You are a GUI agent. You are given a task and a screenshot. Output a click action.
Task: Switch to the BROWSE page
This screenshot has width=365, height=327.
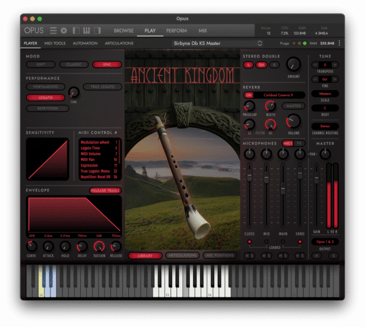(x=123, y=31)
